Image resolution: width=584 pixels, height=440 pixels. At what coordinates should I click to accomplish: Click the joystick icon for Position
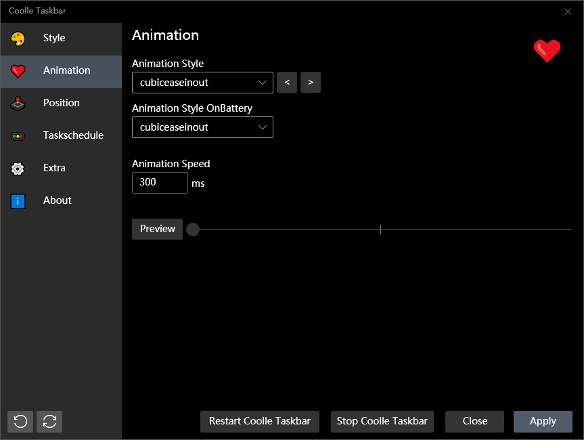coord(18,104)
